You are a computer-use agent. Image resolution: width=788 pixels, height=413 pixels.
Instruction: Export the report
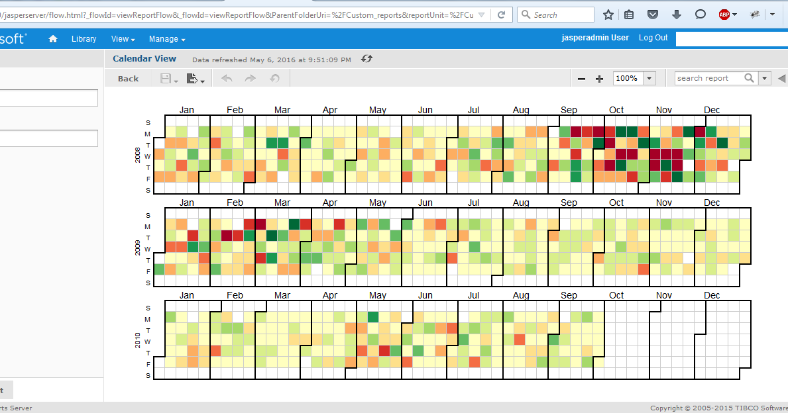(192, 77)
